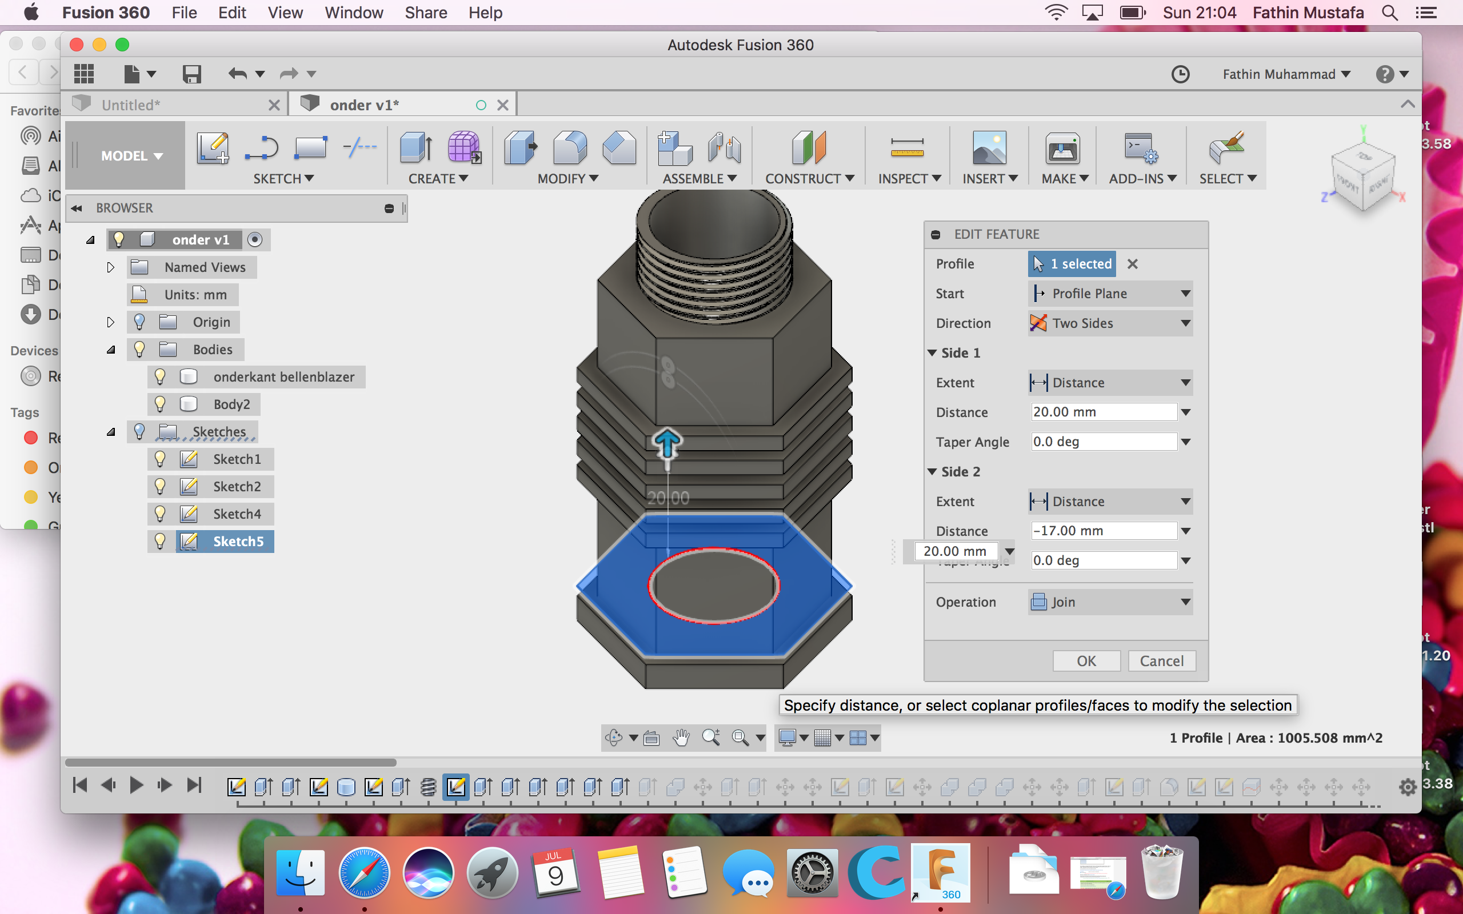Select the Fillet tool icon
This screenshot has height=914, width=1463.
[569, 148]
